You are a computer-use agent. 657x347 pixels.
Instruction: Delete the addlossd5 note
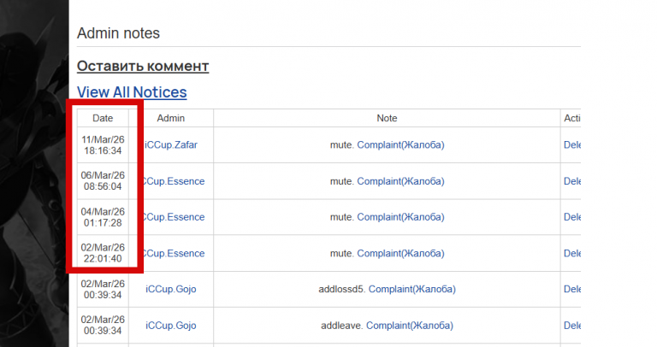click(x=572, y=289)
